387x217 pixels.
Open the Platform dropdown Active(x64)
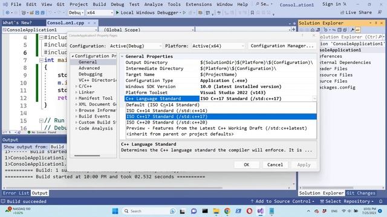tap(218, 46)
